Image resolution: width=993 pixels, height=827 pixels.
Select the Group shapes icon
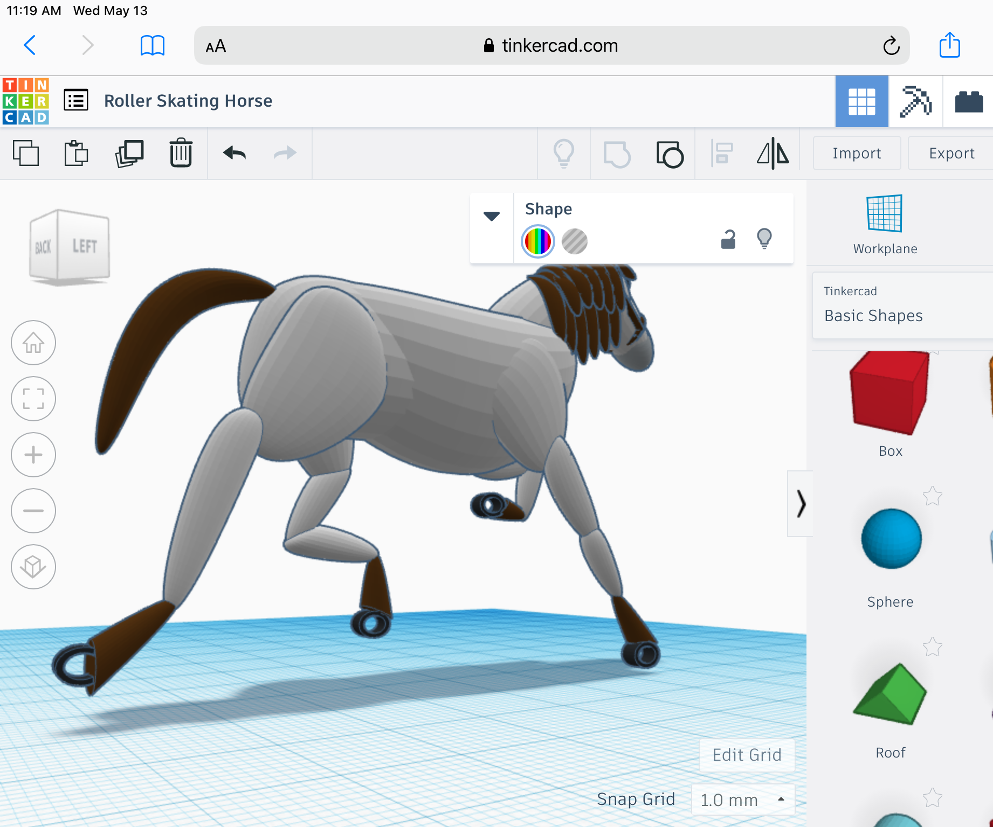[617, 154]
